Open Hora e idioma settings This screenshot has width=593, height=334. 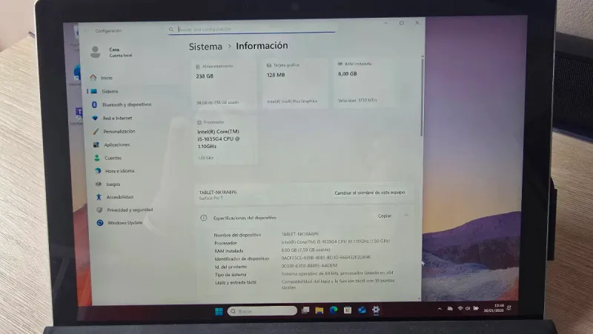click(x=119, y=171)
